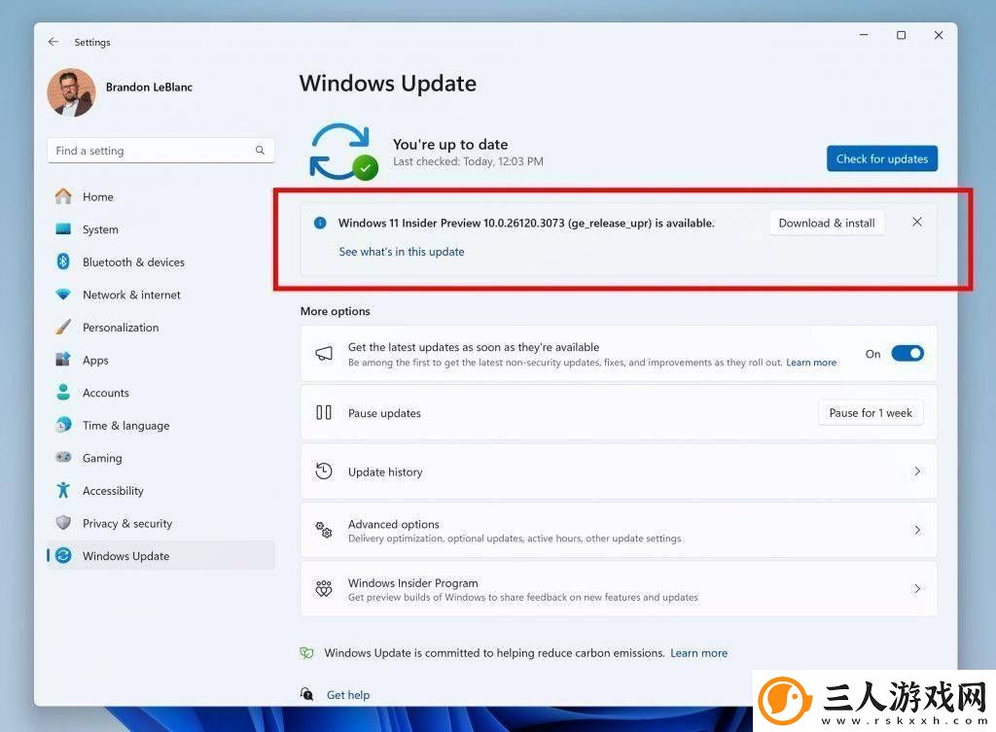Click the blue info icon on update notice
Viewport: 996px width, 732px height.
(x=320, y=223)
